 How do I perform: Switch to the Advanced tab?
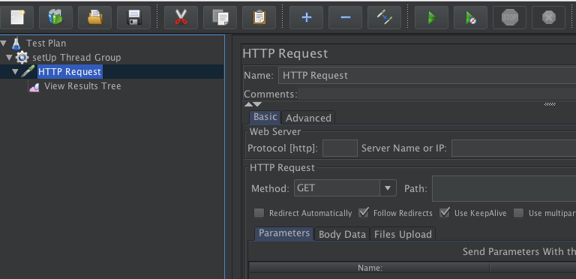pos(308,118)
